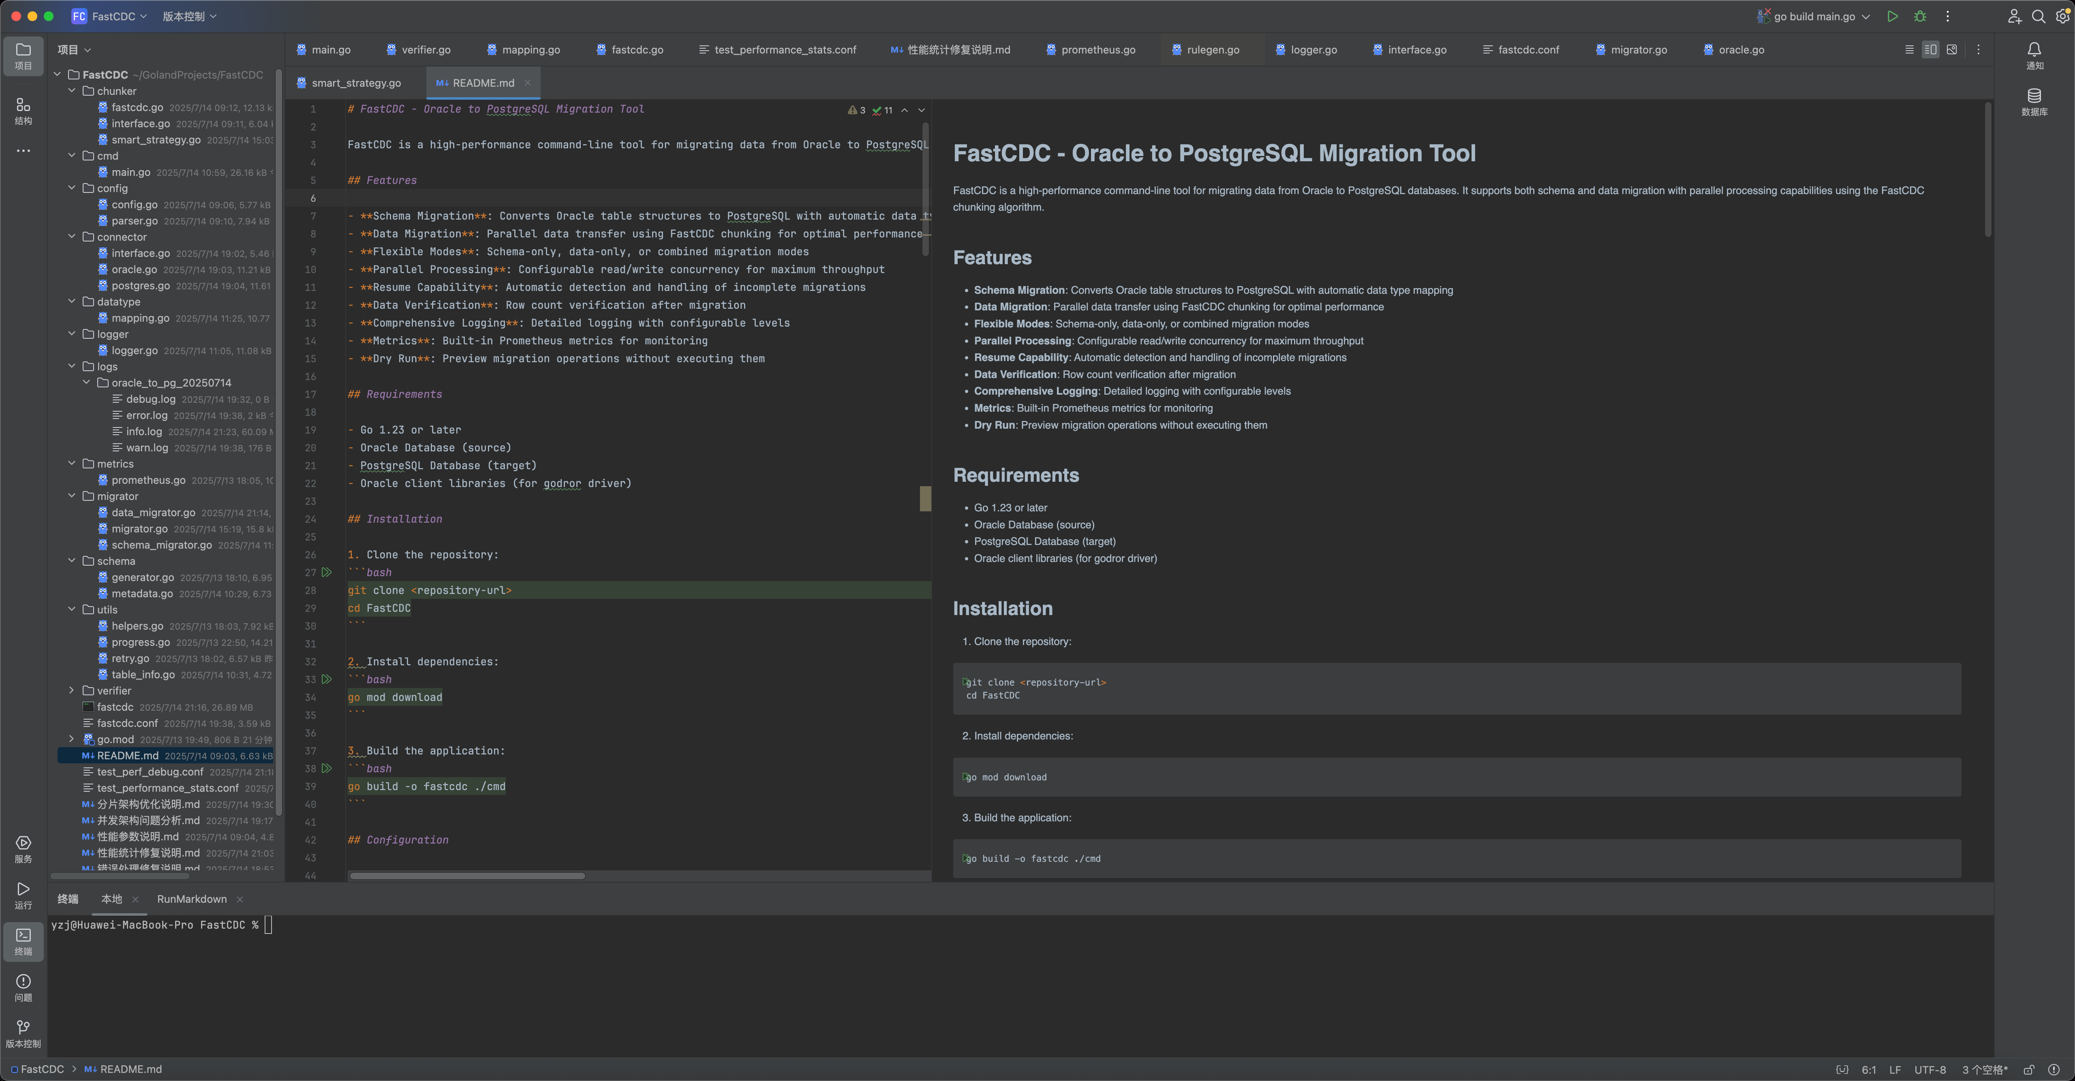Click the editor horizontal scrollbar
This screenshot has width=2075, height=1081.
(x=467, y=876)
